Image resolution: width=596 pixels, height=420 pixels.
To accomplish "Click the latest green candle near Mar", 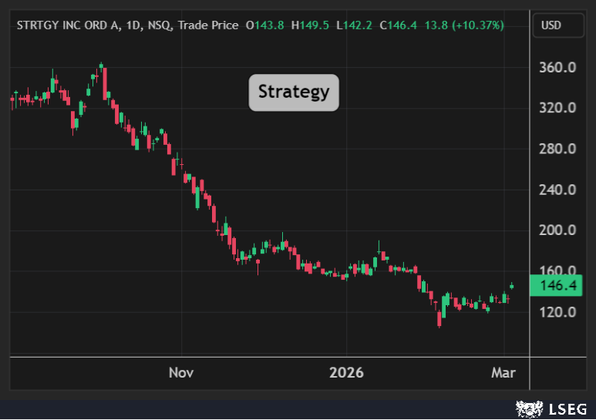I will point(511,286).
